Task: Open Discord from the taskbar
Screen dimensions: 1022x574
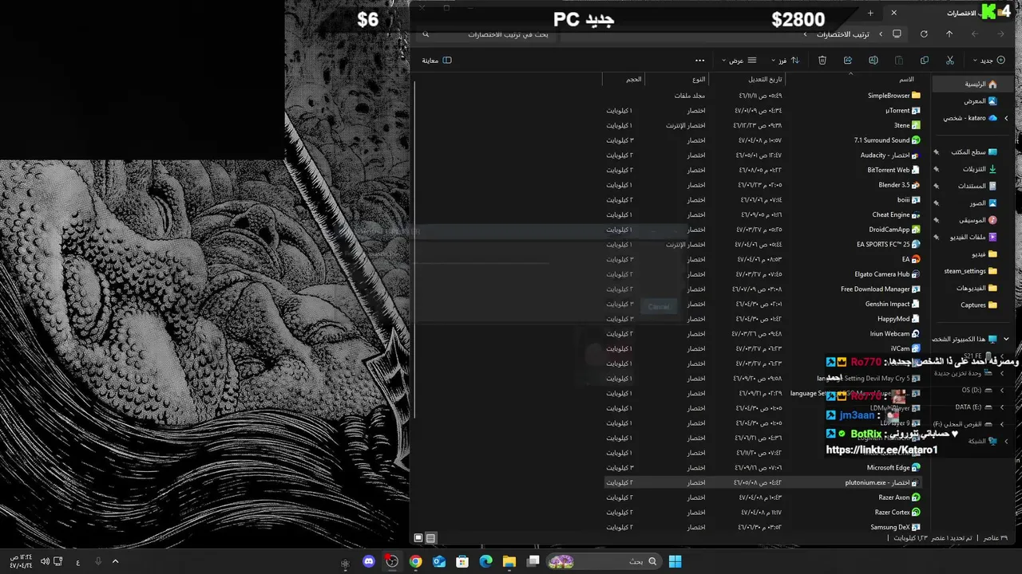Action: pyautogui.click(x=368, y=561)
